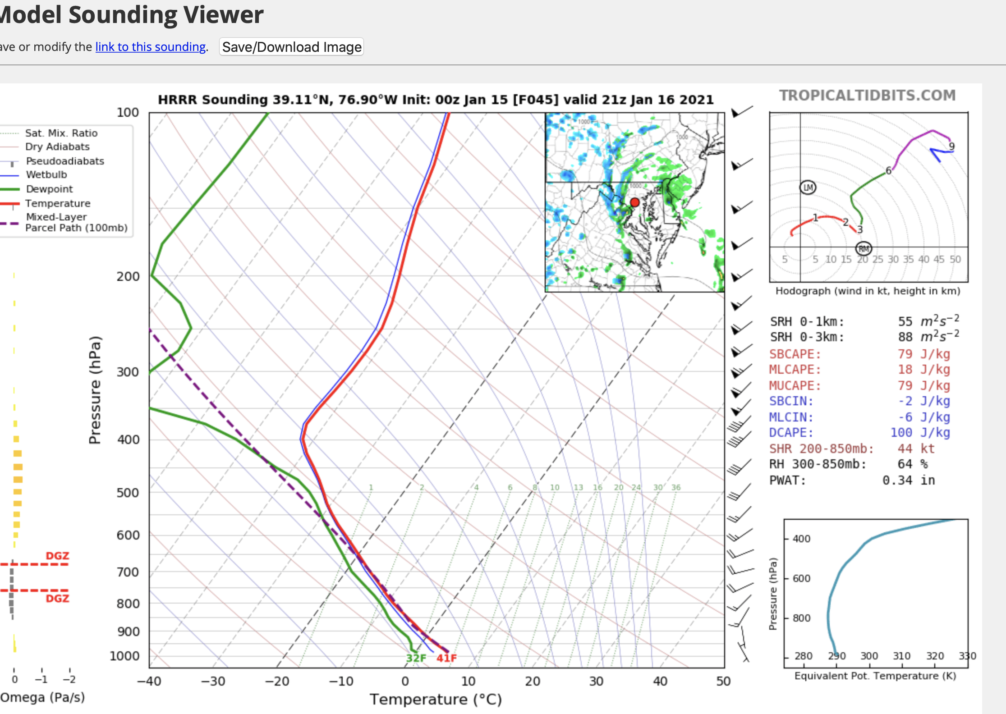Click the MLCAPE 18 J/kg row
1006x714 pixels.
(859, 370)
